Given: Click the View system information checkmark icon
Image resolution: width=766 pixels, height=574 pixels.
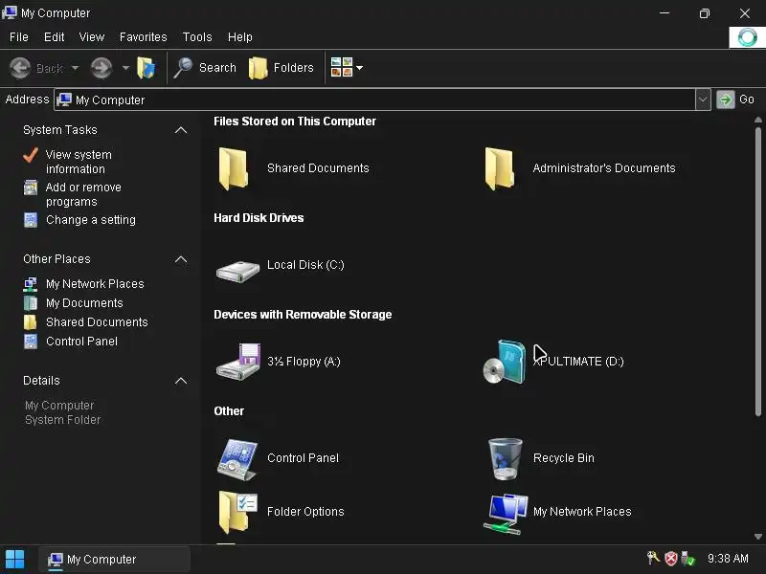Looking at the screenshot, I should (31, 155).
